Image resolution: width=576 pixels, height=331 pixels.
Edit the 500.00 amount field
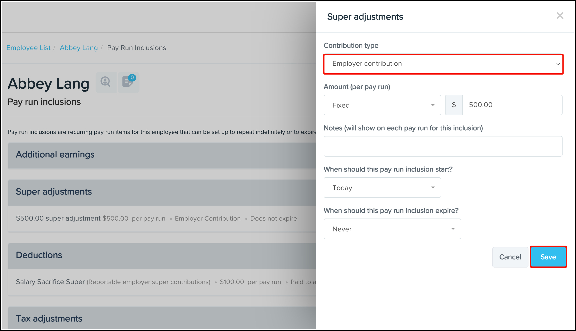tap(512, 105)
